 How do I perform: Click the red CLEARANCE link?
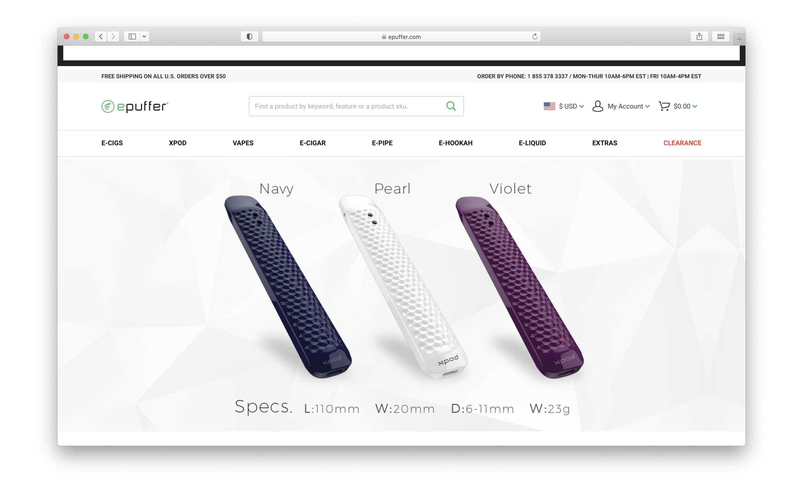[x=682, y=143]
